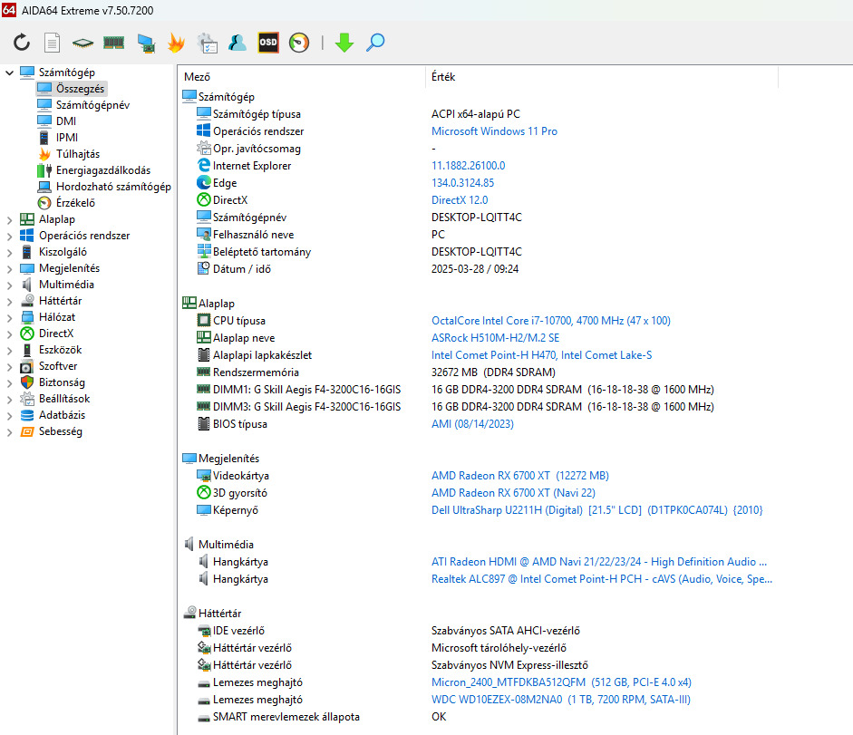The width and height of the screenshot is (853, 735).
Task: Select Beállítások in the tree
Action: point(64,399)
